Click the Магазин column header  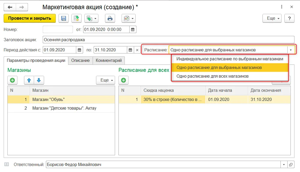72,90
